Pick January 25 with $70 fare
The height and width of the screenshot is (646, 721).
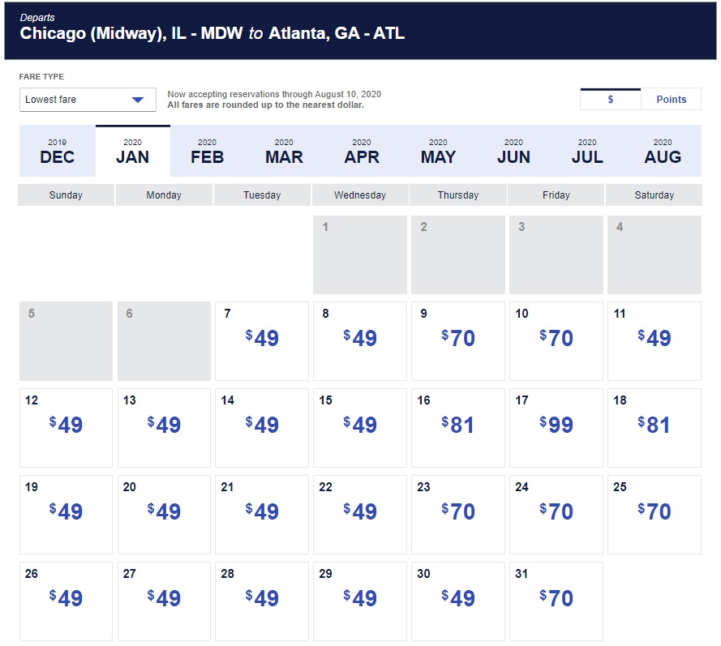click(654, 512)
